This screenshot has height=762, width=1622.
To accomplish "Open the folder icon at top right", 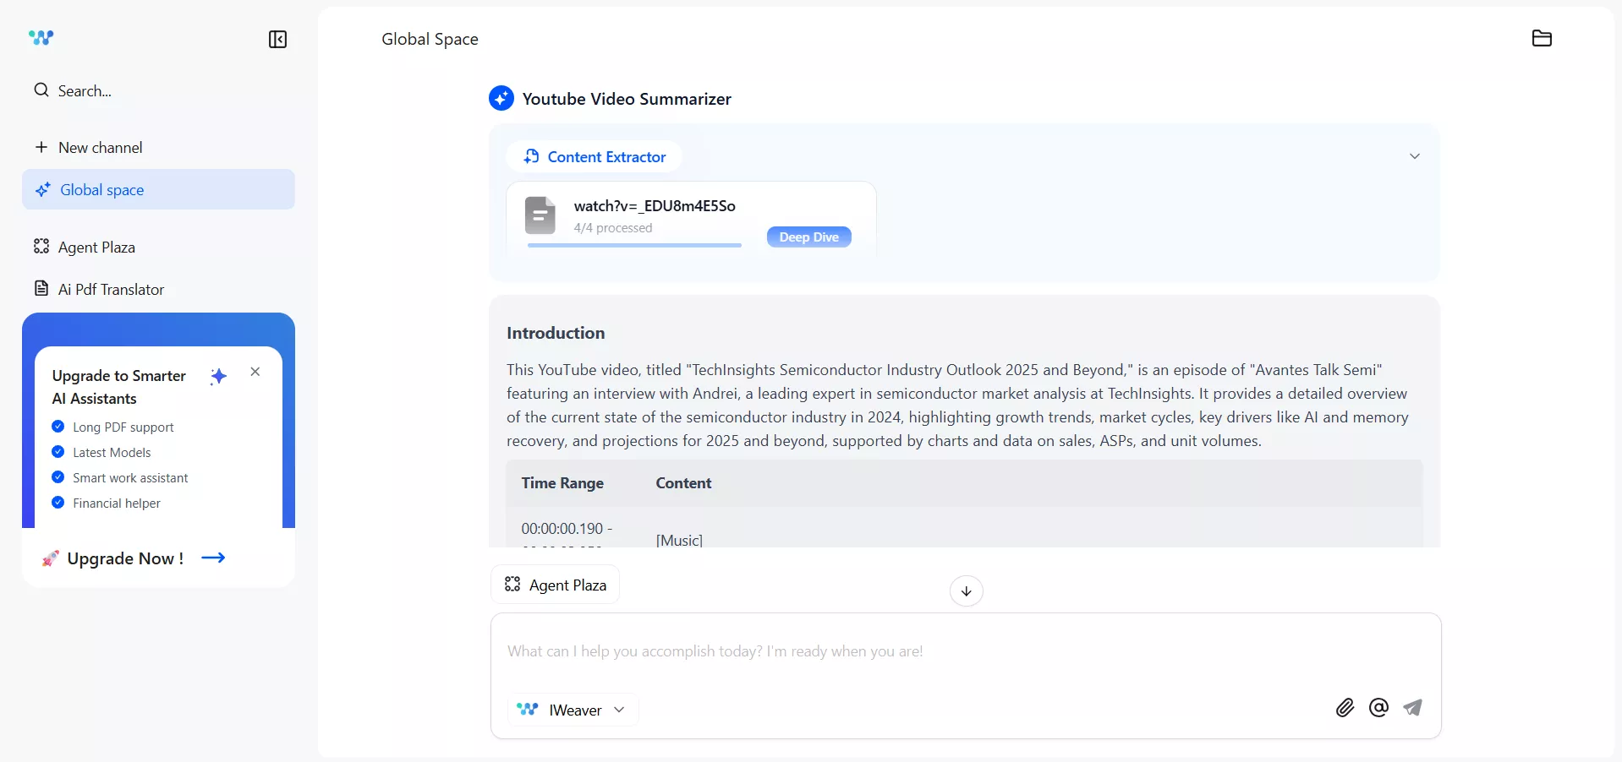I will 1542,38.
